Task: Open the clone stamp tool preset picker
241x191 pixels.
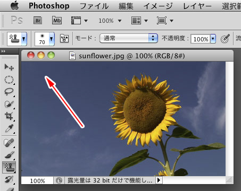Action: [x=17, y=39]
